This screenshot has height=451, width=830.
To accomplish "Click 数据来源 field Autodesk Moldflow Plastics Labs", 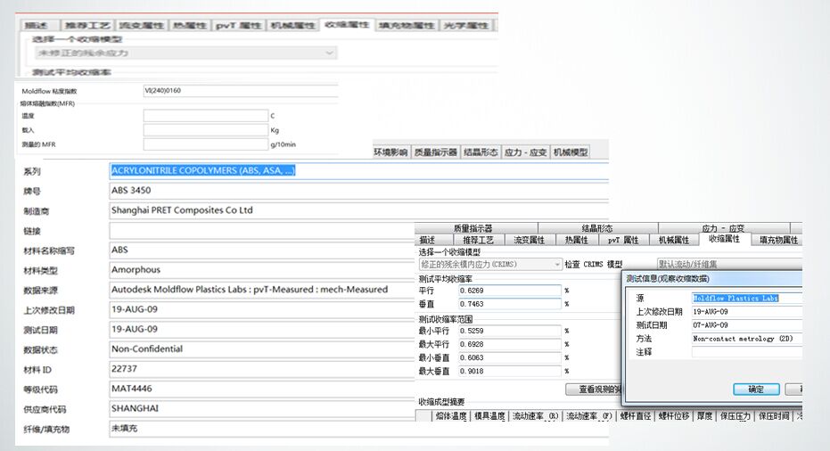I will pos(262,290).
